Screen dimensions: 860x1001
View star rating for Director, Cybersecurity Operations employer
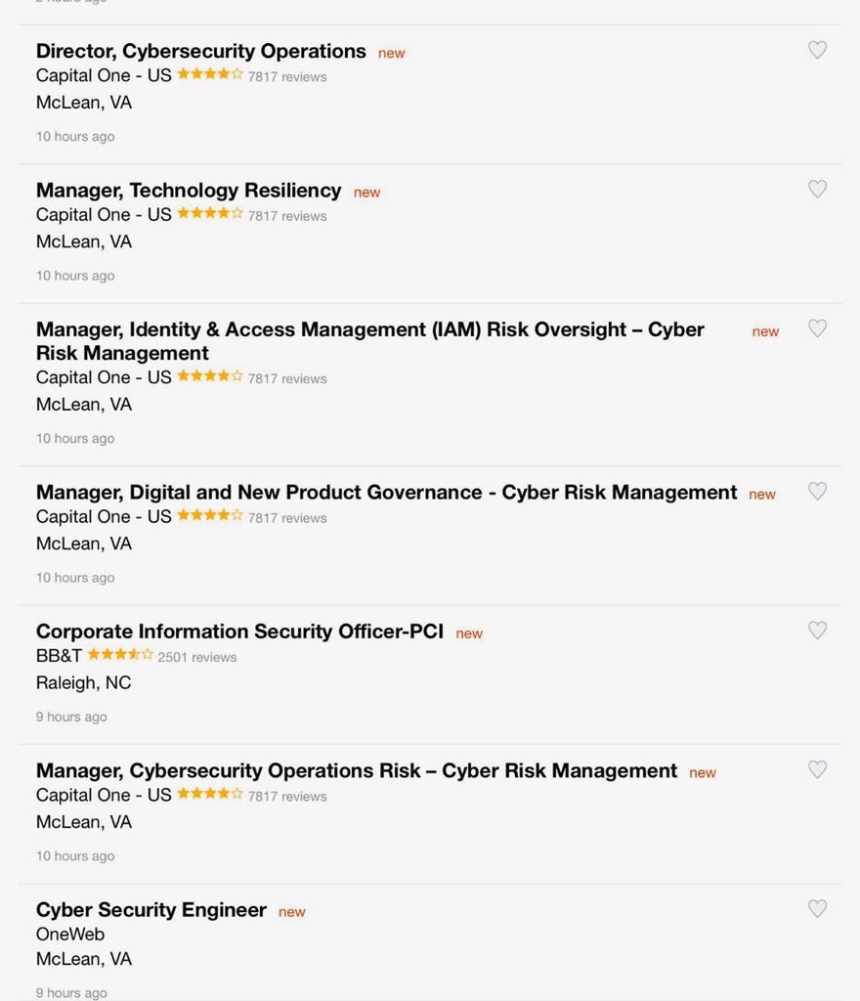pyautogui.click(x=210, y=74)
